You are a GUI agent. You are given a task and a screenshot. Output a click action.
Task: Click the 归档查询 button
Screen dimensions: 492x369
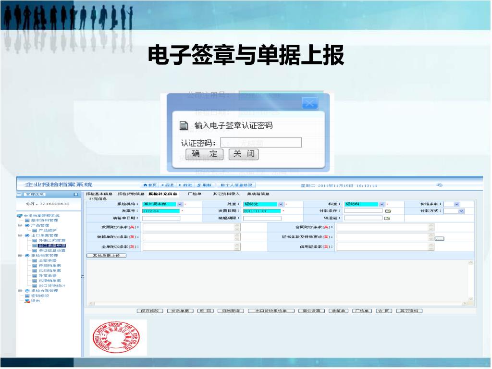(231, 311)
